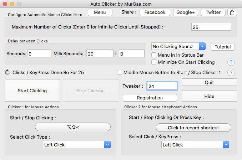242x160 pixels.
Task: Share via the Twitter button
Action: click(x=213, y=12)
